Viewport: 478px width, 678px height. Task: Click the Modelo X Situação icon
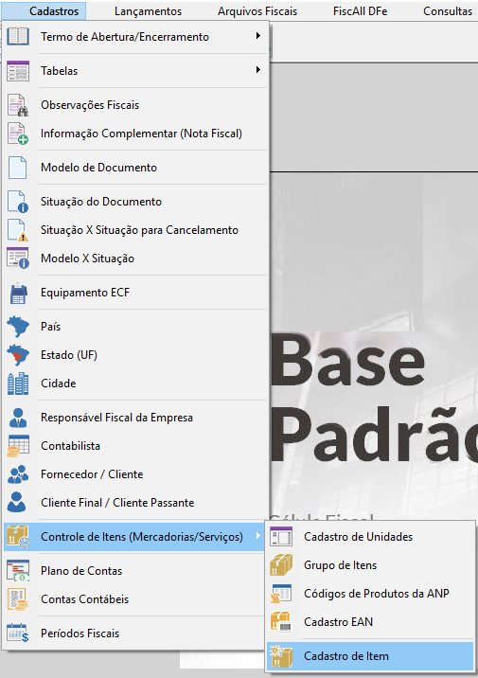[x=18, y=259]
